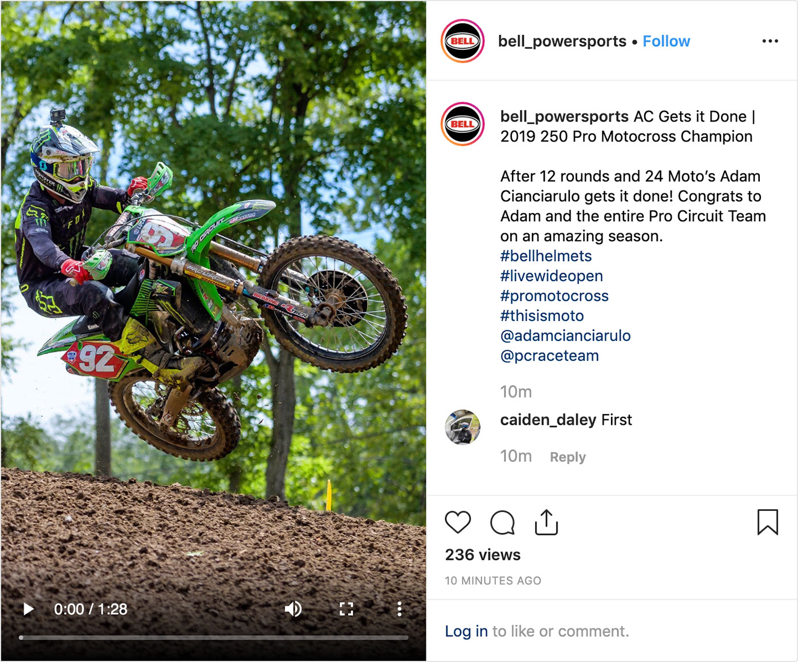
Task: Play the motocross video
Action: point(28,609)
